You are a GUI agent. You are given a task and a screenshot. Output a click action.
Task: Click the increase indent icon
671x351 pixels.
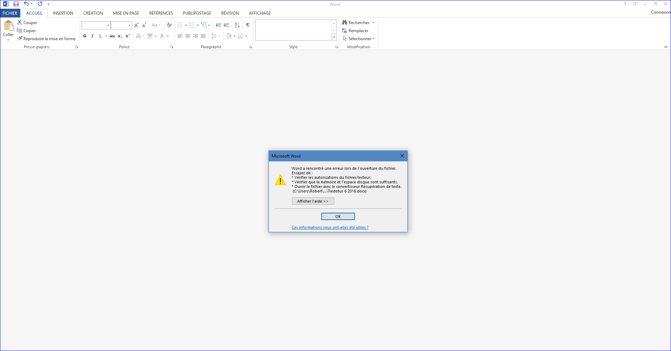pyautogui.click(x=226, y=25)
